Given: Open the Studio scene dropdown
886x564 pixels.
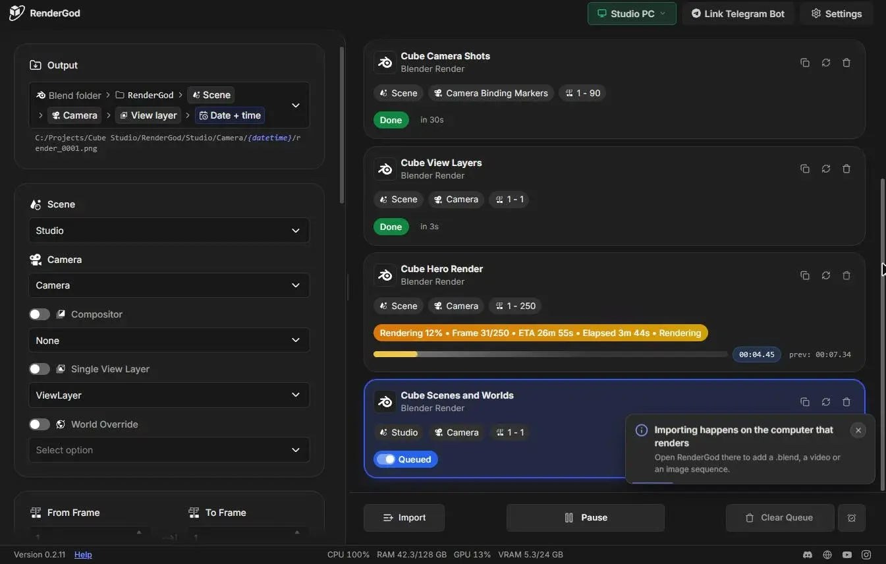Looking at the screenshot, I should [169, 231].
